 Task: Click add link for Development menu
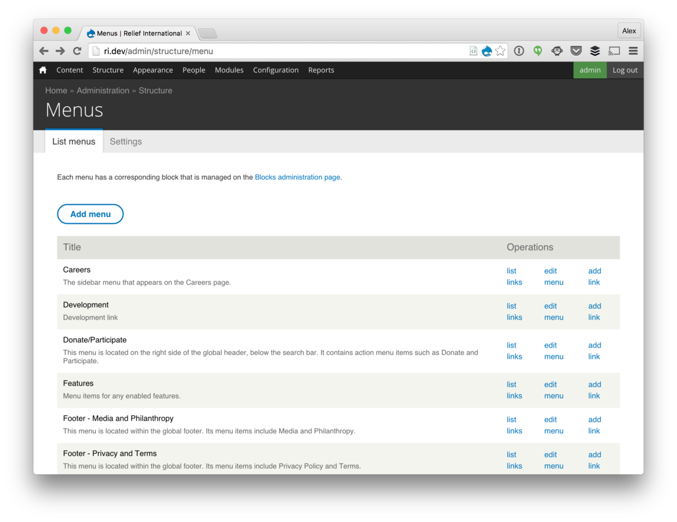595,311
